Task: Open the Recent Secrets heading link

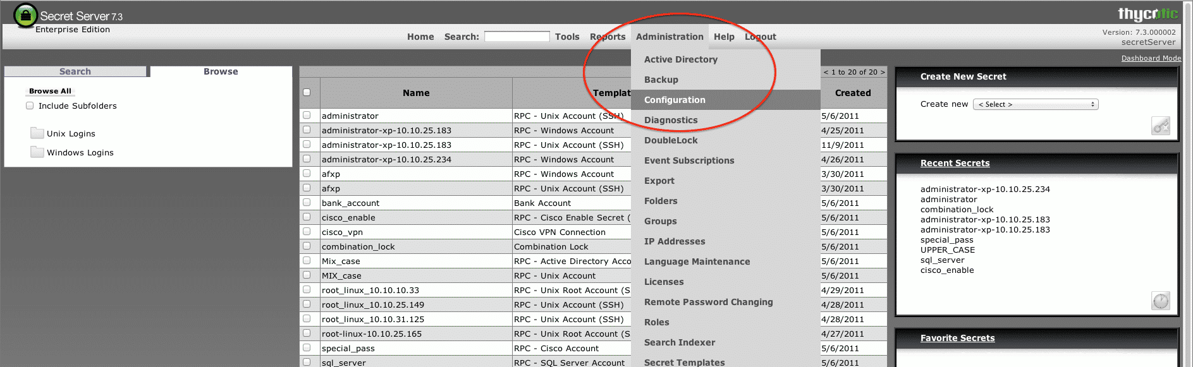Action: click(x=955, y=163)
